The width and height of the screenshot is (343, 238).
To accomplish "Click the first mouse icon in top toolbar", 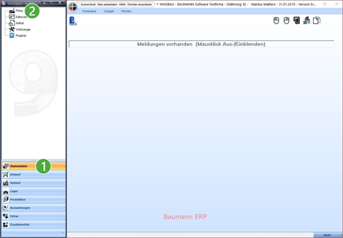I will coord(276,20).
